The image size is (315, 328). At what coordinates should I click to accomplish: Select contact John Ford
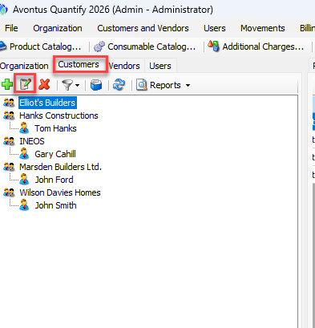pos(54,180)
